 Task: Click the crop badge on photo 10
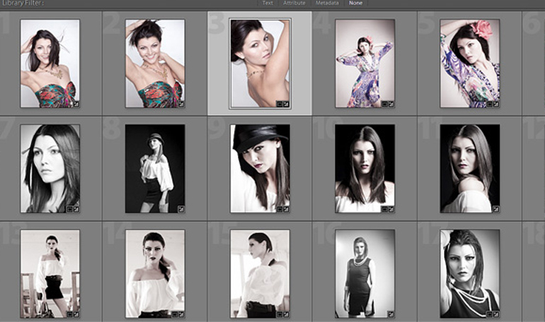click(x=384, y=209)
